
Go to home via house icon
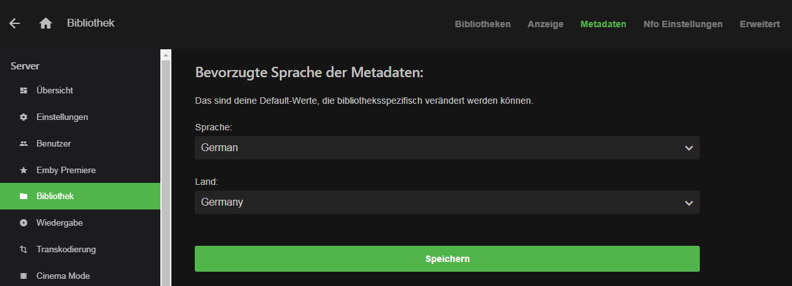45,23
